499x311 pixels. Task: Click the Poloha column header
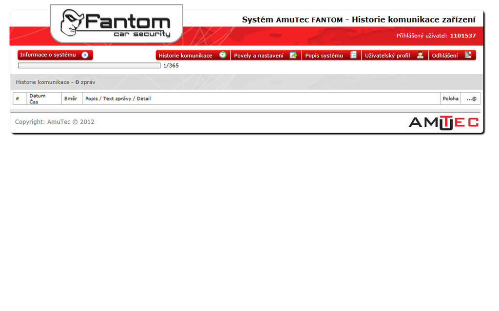point(451,98)
